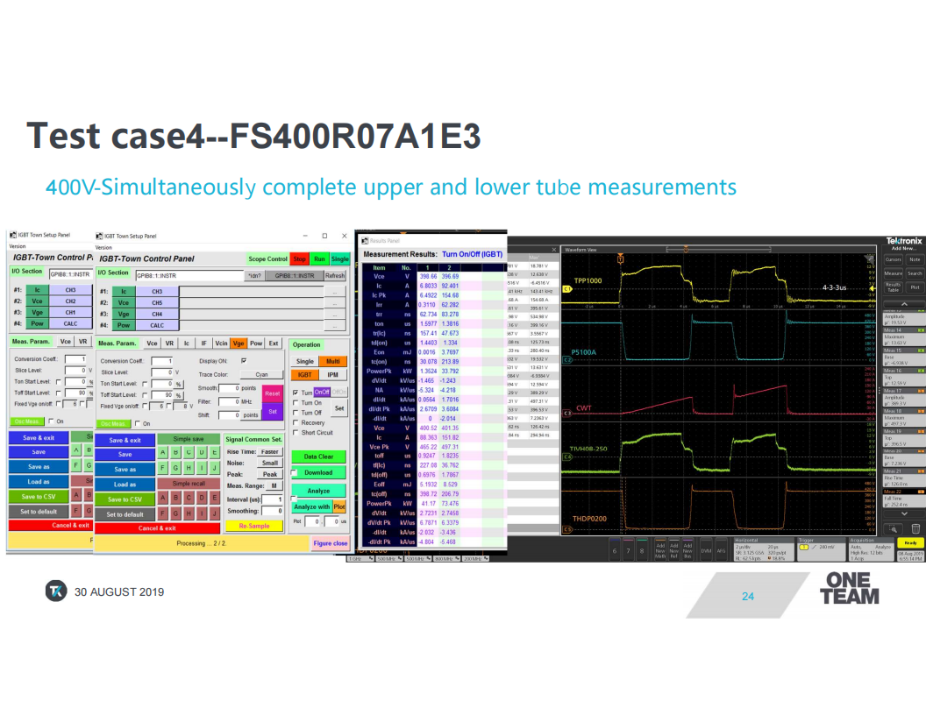Screen dimensions: 926x715
Task: Click simple save slot A (green)
Action: click(x=163, y=452)
